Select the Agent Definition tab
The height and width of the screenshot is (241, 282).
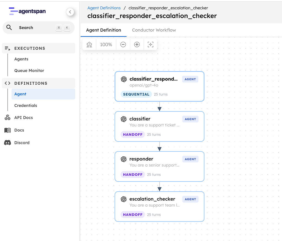click(103, 30)
